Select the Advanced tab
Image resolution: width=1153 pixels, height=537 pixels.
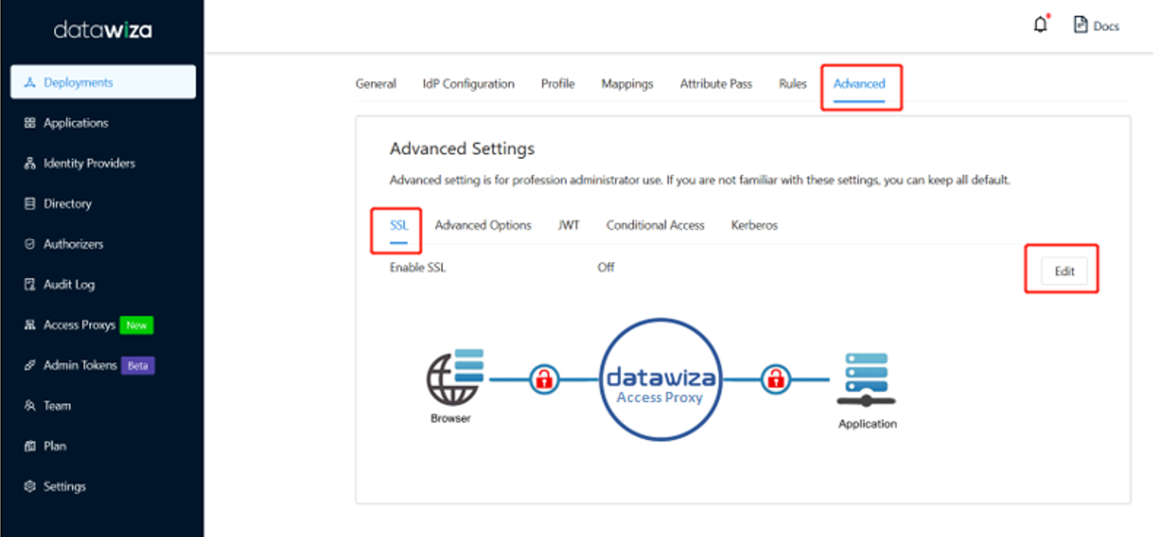click(860, 84)
